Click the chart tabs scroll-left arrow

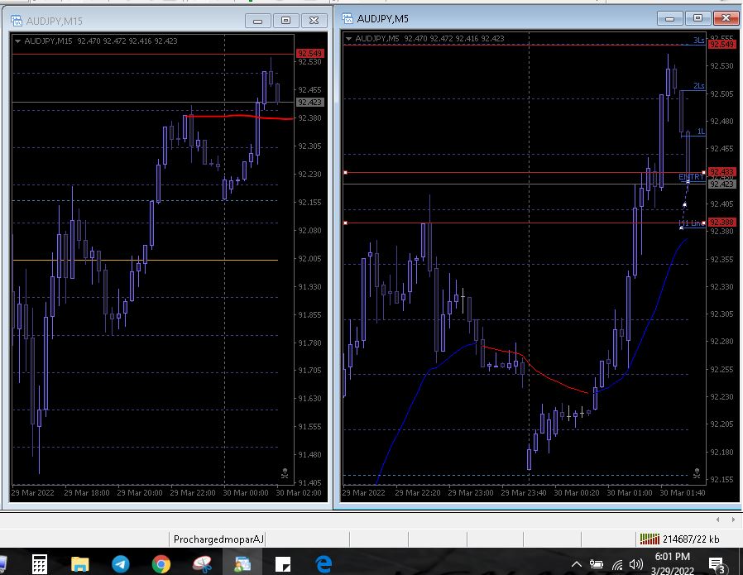(x=718, y=520)
